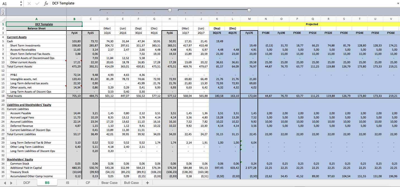The height and width of the screenshot is (187, 400).
Task: Click the Total Current Assets label
Action: tap(20, 67)
